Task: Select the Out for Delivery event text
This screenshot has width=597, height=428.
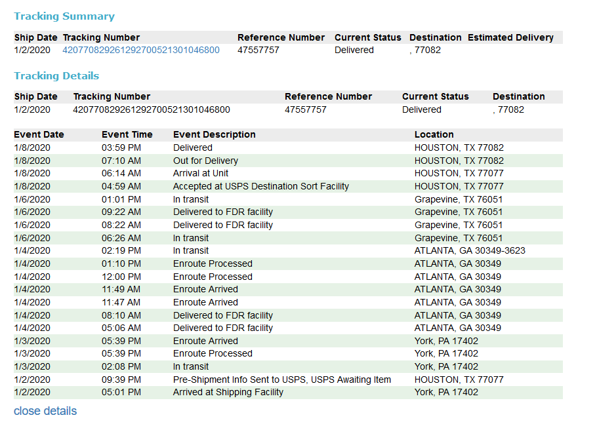Action: tap(205, 161)
